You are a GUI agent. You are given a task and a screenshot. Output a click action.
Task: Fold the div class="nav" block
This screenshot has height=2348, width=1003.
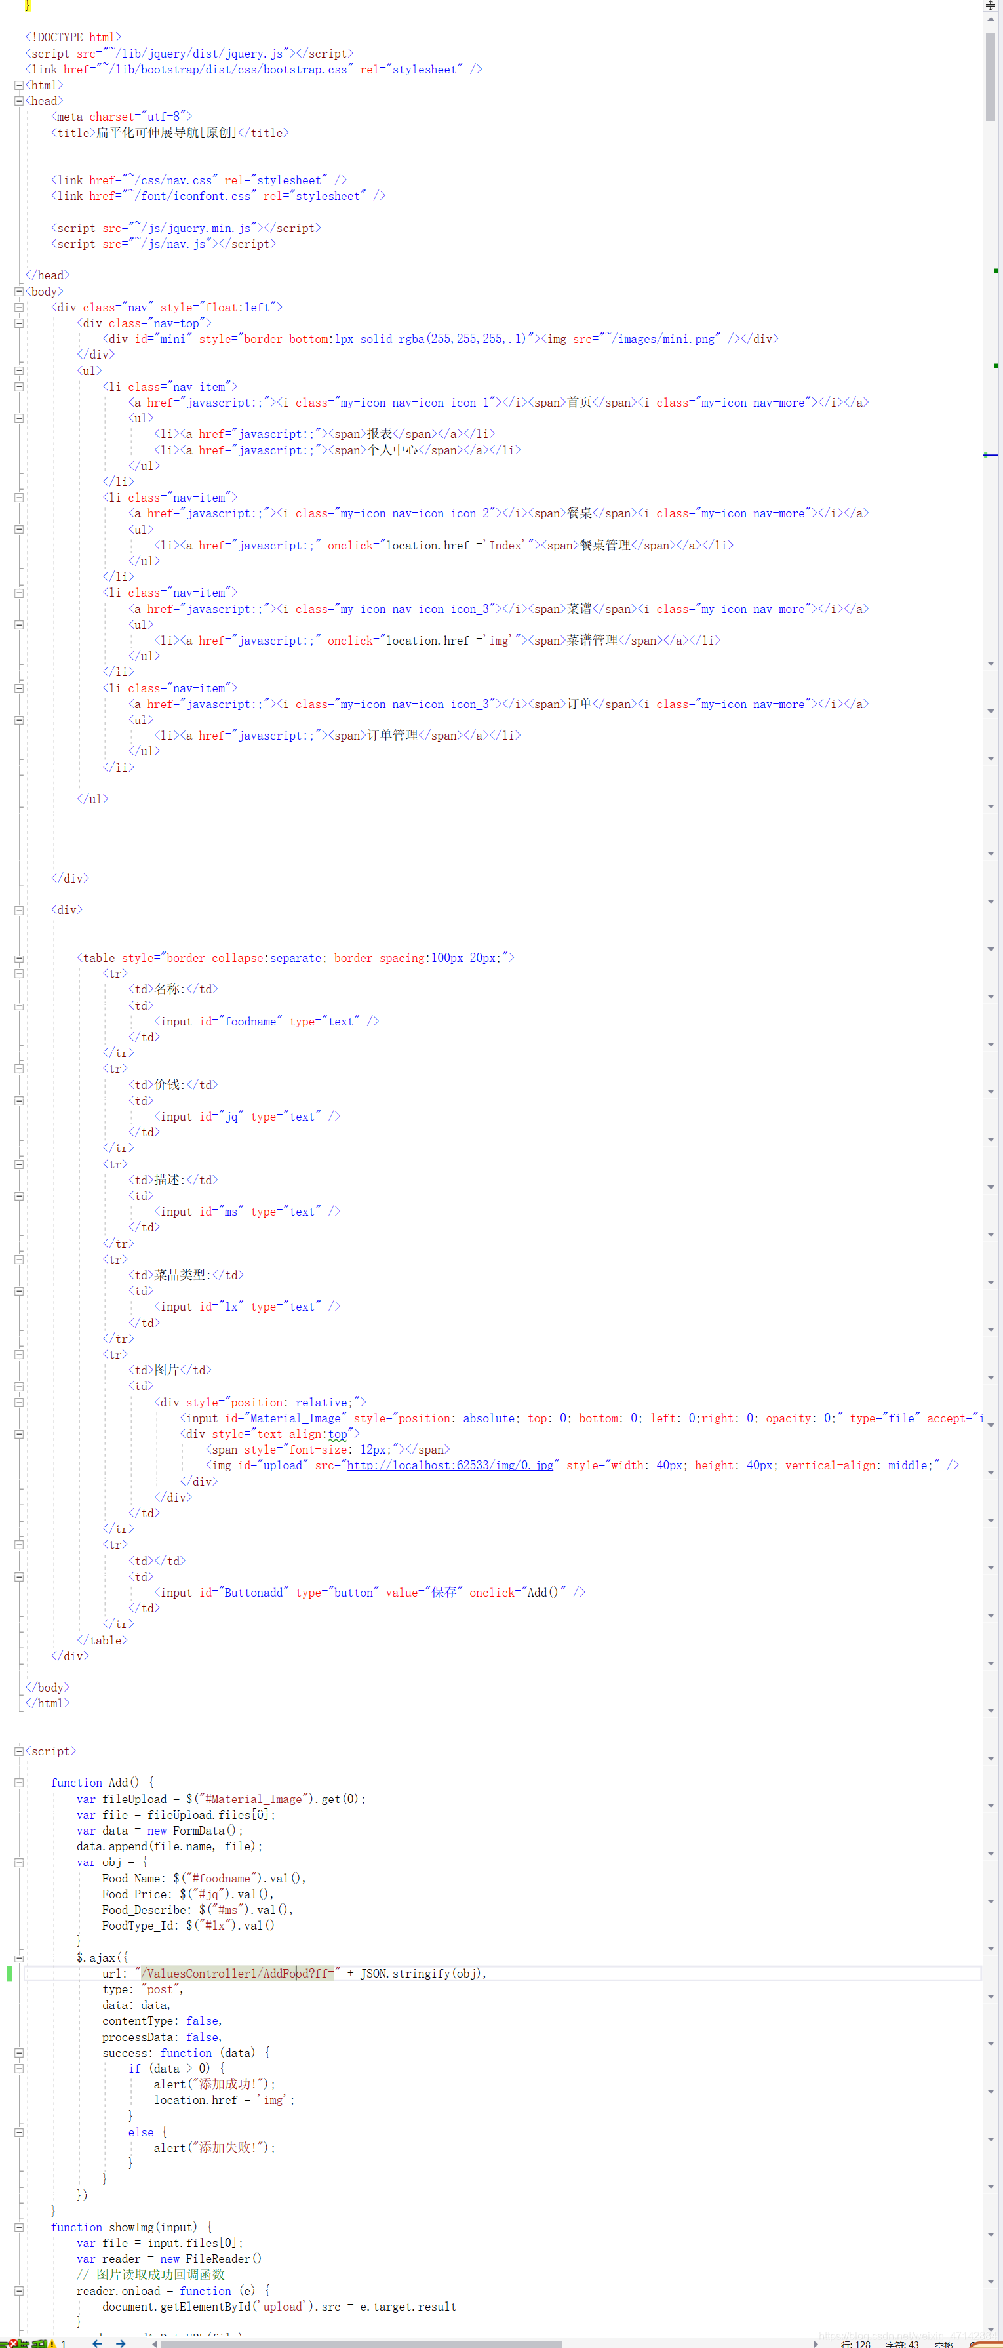18,307
